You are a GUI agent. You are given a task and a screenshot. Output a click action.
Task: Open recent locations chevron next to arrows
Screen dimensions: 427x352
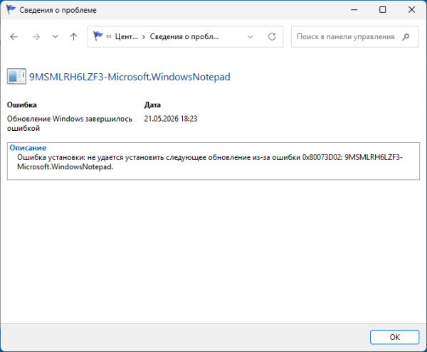tap(56, 36)
